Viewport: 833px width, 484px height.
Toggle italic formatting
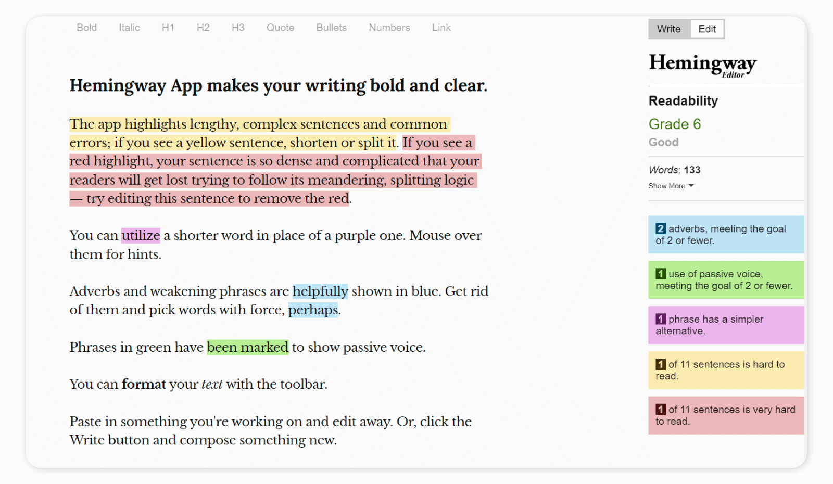(x=129, y=28)
